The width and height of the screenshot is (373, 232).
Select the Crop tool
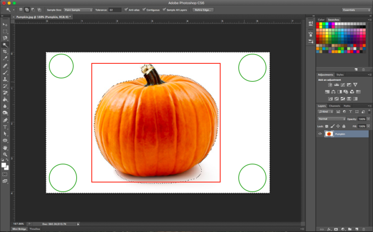[5, 52]
